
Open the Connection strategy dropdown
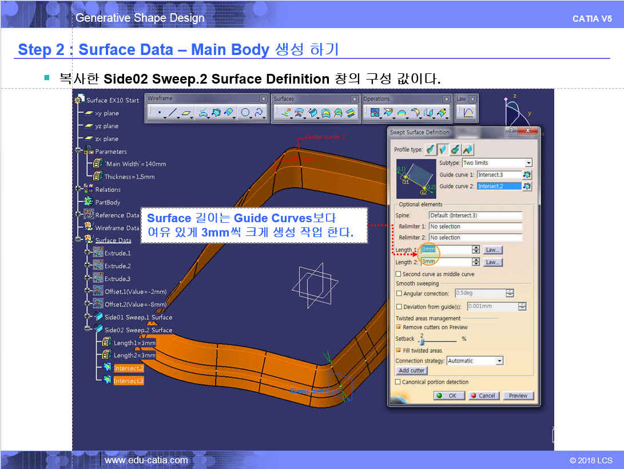tap(499, 361)
